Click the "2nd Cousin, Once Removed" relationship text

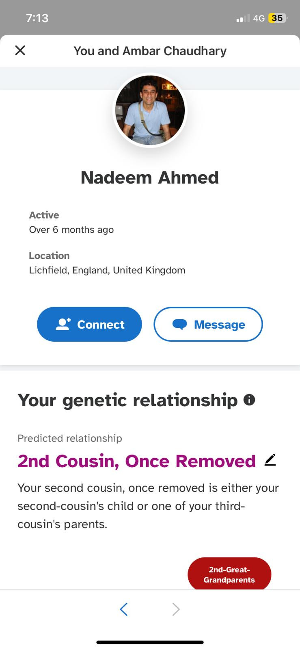[136, 461]
